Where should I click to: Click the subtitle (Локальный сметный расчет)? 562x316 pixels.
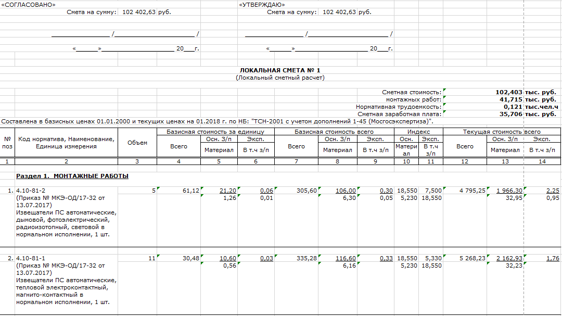pos(280,78)
